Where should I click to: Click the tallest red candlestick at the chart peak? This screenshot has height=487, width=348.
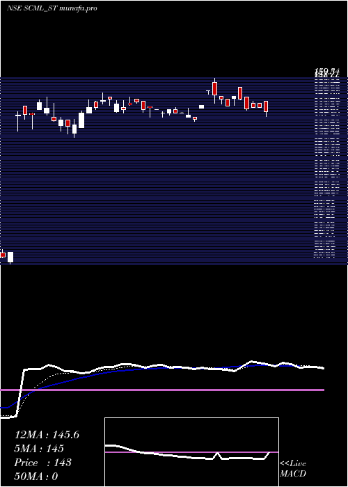point(214,90)
